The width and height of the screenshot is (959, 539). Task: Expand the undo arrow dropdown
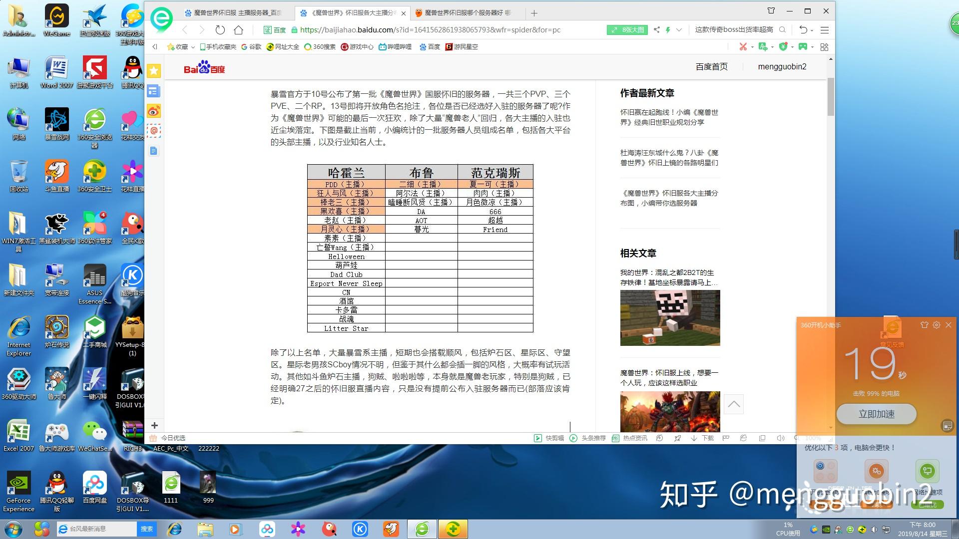point(812,30)
